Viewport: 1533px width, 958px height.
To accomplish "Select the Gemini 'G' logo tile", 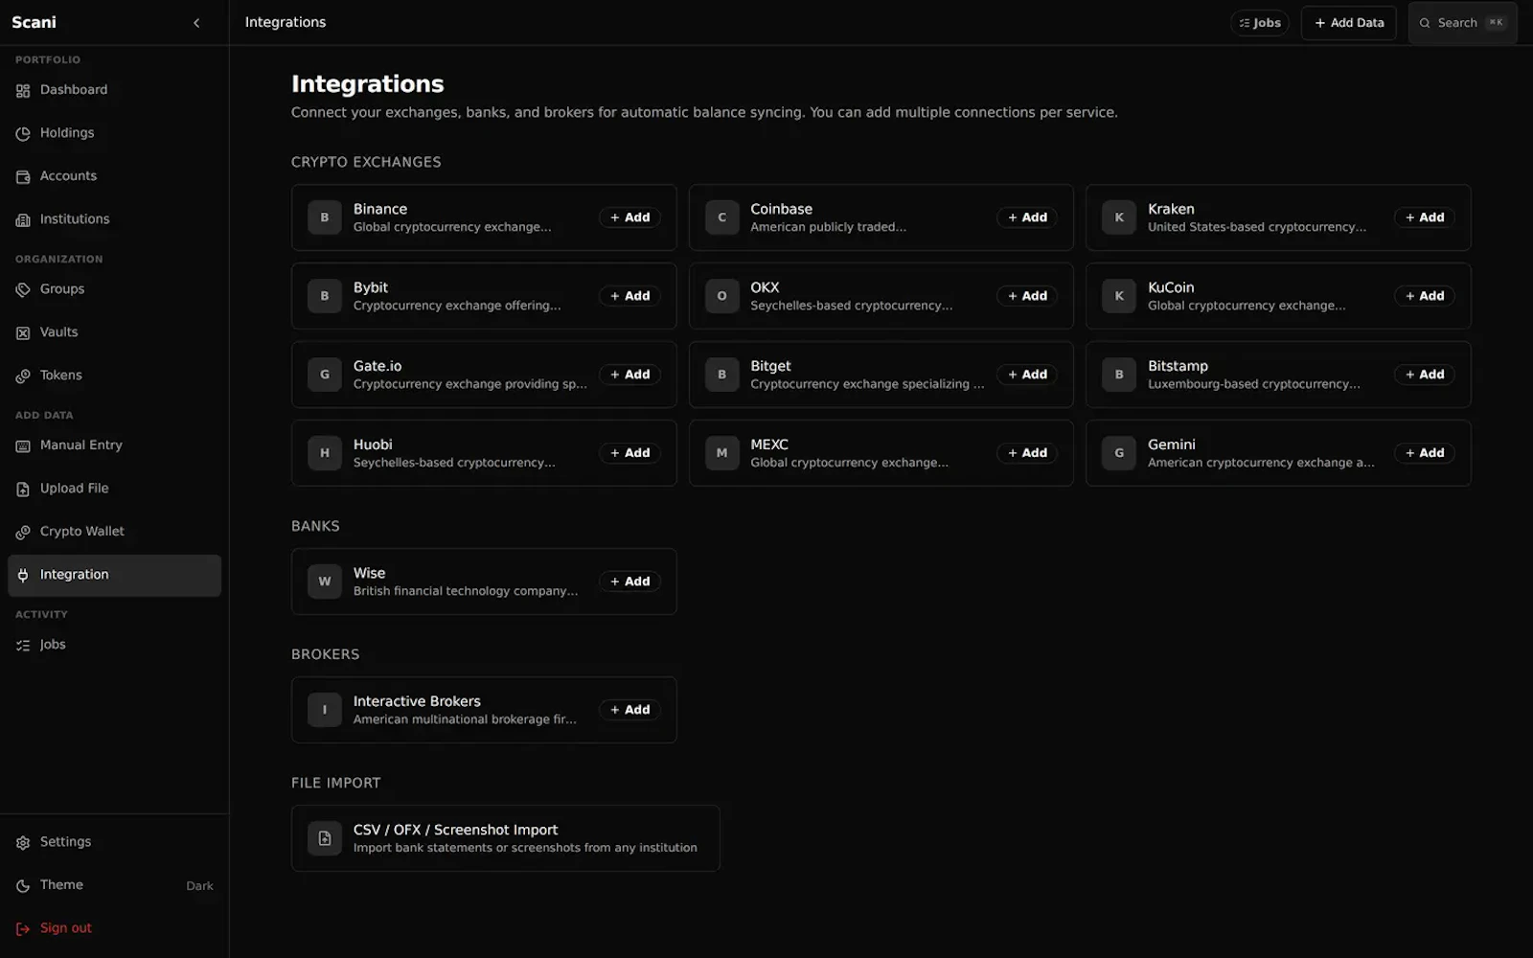I will [1119, 453].
